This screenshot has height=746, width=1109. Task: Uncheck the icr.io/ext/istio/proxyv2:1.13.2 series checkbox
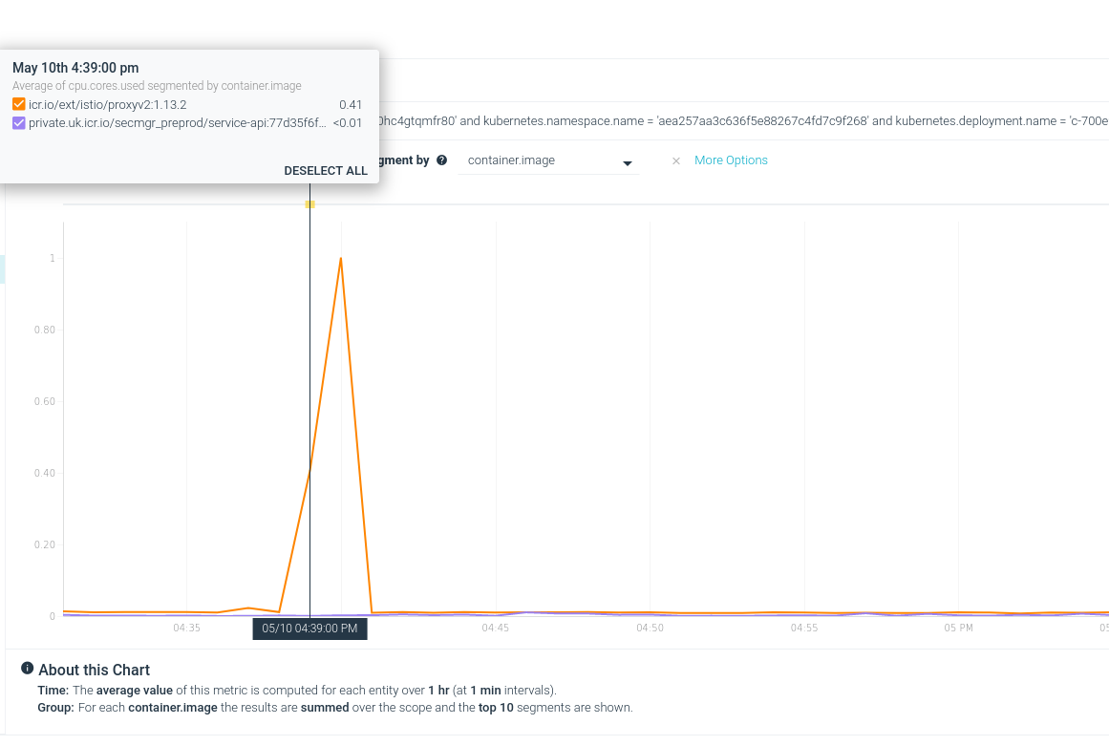[x=17, y=104]
